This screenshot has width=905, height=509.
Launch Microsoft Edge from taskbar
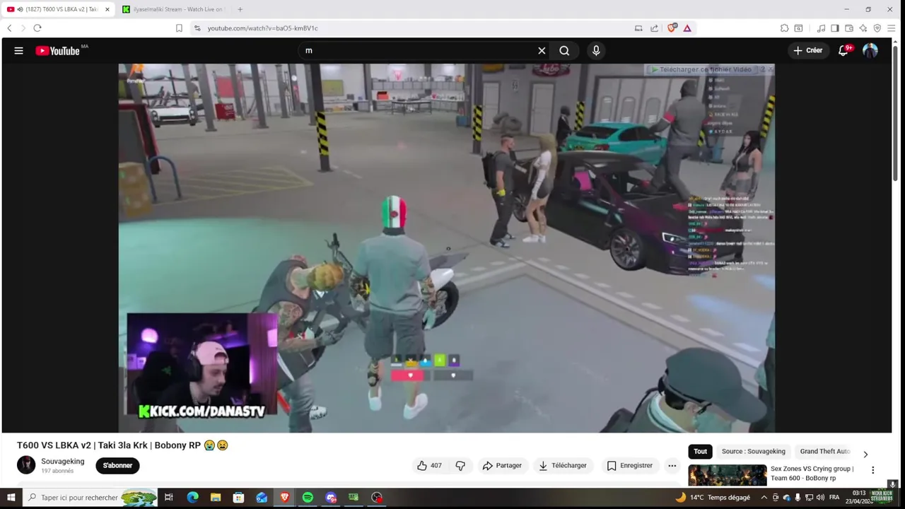tap(192, 498)
